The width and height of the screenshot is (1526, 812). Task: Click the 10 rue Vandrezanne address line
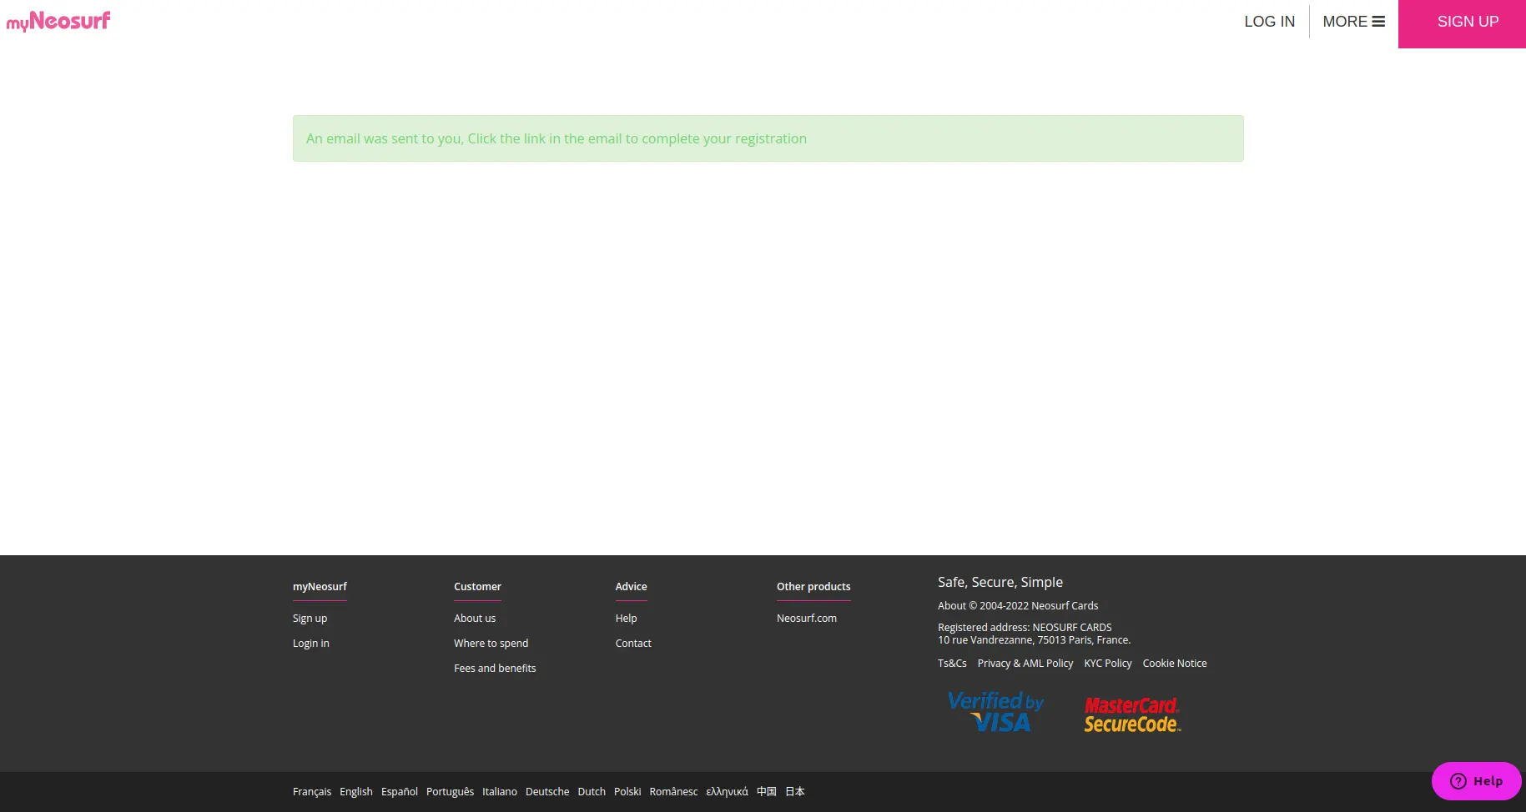(1034, 640)
